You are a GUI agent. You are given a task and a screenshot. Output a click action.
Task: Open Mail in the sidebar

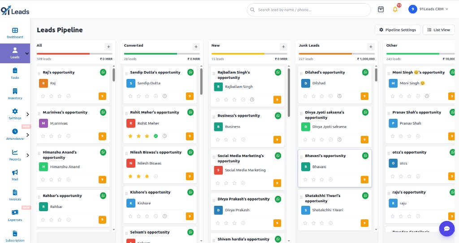(x=15, y=175)
